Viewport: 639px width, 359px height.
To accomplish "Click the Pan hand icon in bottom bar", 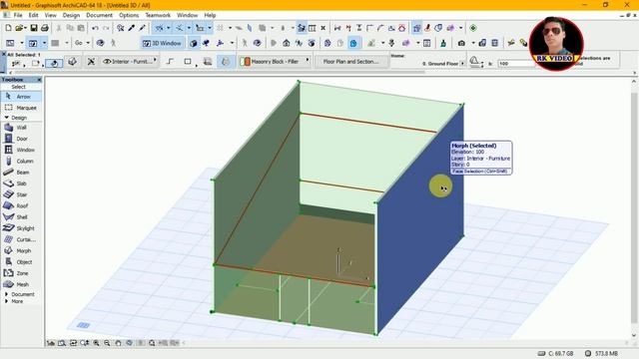I will (x=118, y=343).
